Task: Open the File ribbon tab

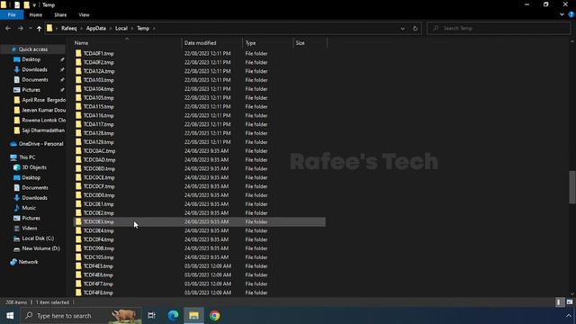Action: (12, 14)
